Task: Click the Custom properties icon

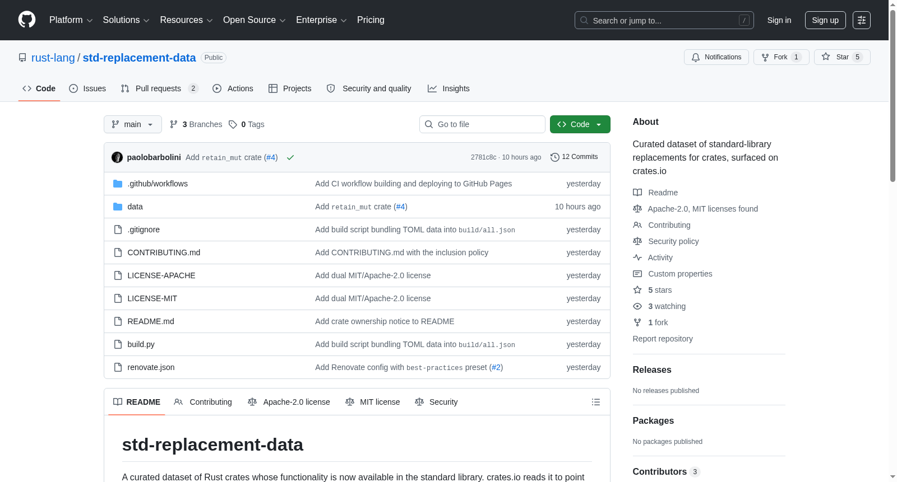Action: point(637,274)
